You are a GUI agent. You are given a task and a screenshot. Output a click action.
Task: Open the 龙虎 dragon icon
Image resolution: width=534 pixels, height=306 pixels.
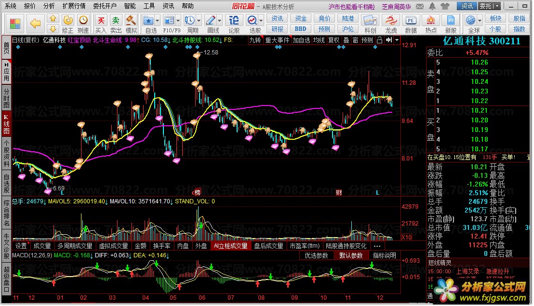coord(391,20)
